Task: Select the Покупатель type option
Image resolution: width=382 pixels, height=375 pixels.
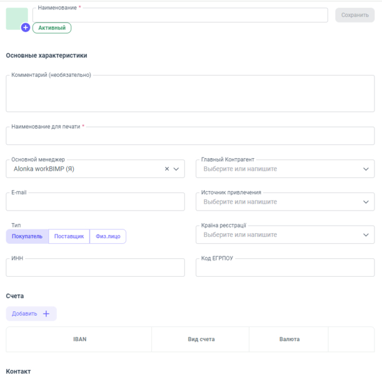Action: coord(27,236)
